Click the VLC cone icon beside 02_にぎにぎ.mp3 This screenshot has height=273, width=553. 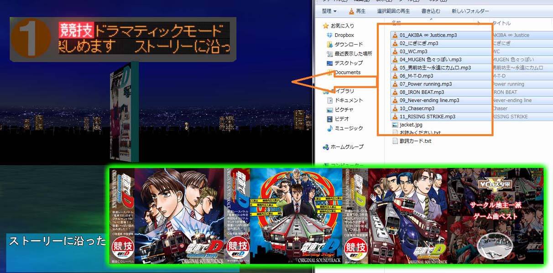pos(395,43)
